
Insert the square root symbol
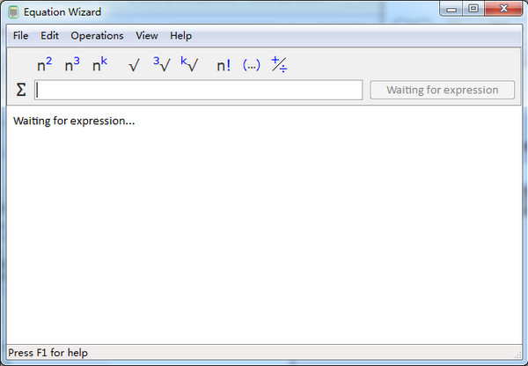pos(134,65)
